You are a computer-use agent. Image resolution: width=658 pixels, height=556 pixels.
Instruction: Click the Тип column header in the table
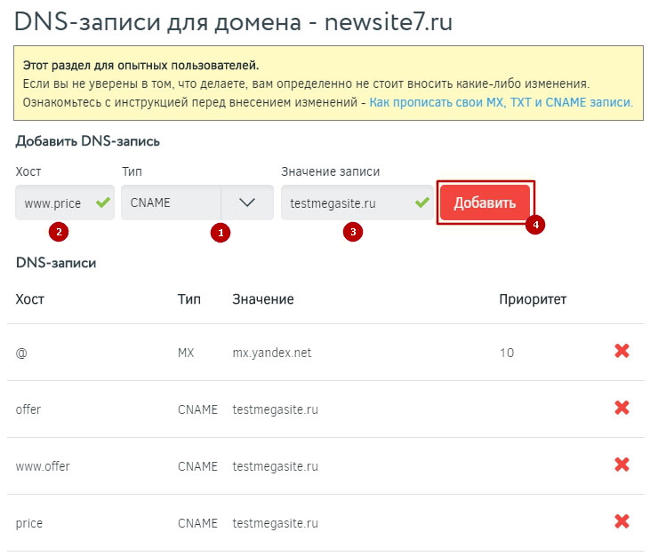pyautogui.click(x=189, y=299)
